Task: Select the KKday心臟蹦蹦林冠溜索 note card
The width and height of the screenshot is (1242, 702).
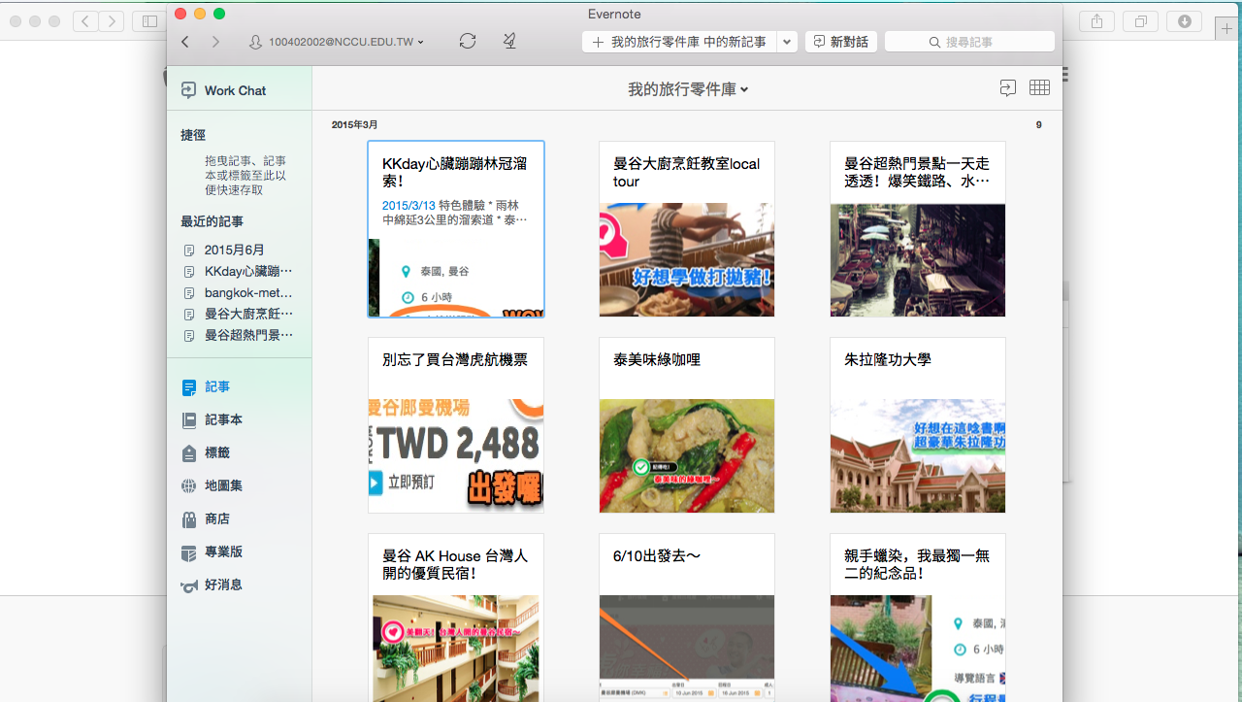Action: (x=456, y=229)
